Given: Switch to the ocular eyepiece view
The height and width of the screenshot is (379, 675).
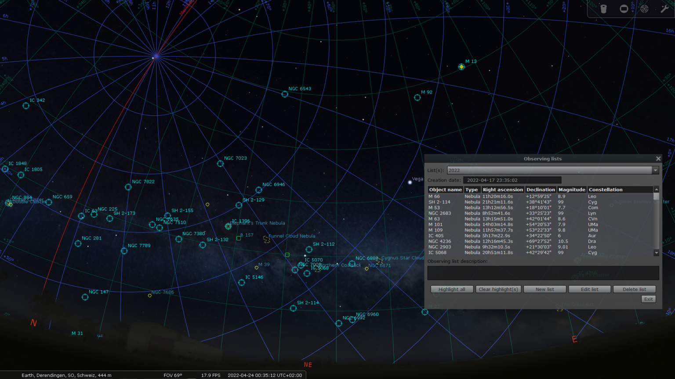Looking at the screenshot, I should (x=603, y=8).
